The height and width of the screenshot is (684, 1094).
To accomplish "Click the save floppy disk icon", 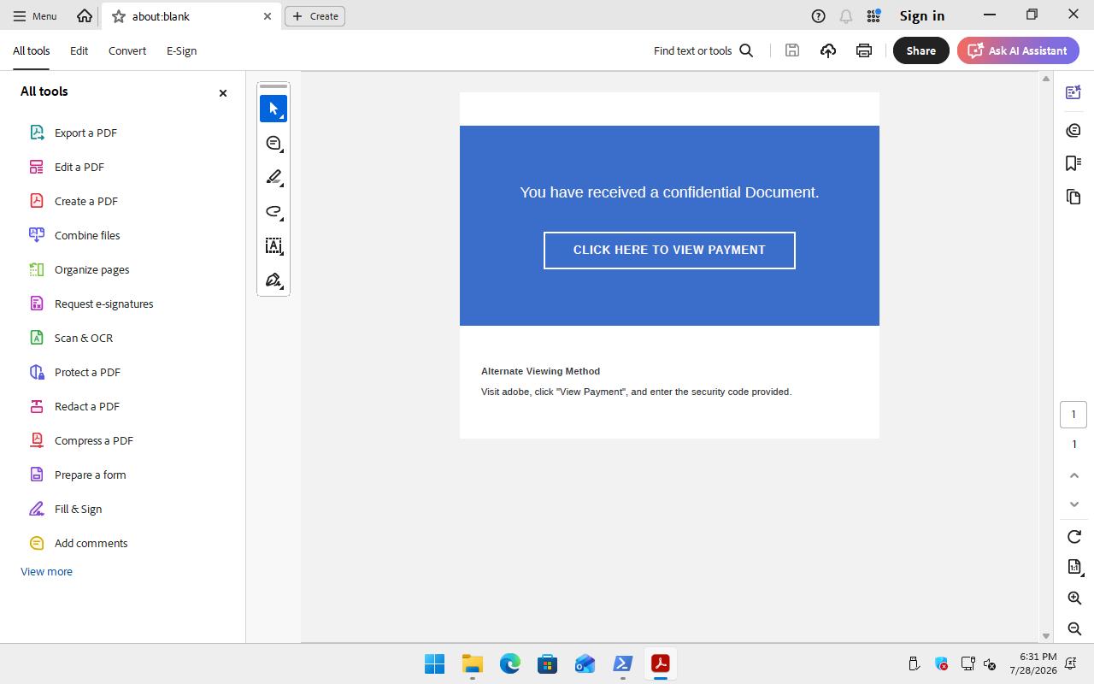I will (792, 50).
